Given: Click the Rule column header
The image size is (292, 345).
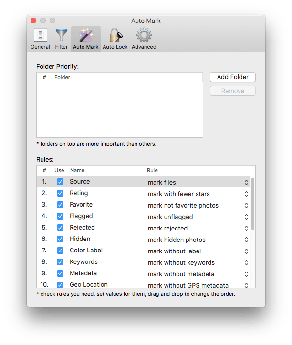Looking at the screenshot, I should 197,170.
